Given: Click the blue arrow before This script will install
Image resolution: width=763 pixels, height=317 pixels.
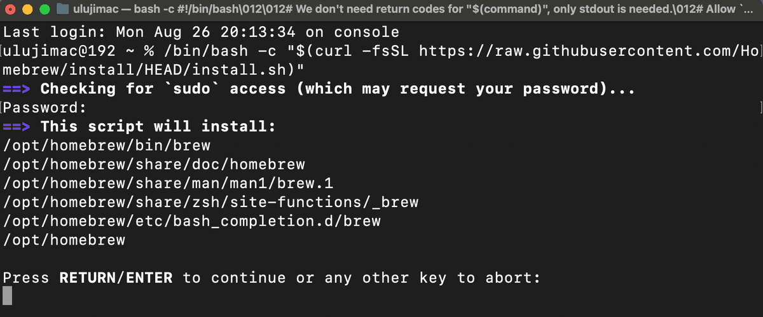Looking at the screenshot, I should (16, 127).
